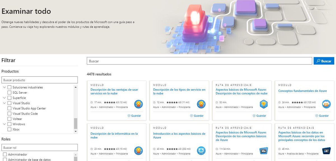This screenshot has height=161, width=336.
Task: Click star rating 4.8 (123 mil)
Action: tap(304, 102)
